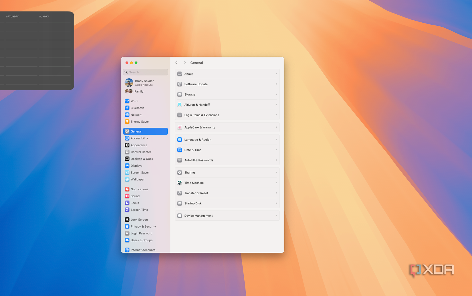Go forward with the right arrow

point(185,63)
